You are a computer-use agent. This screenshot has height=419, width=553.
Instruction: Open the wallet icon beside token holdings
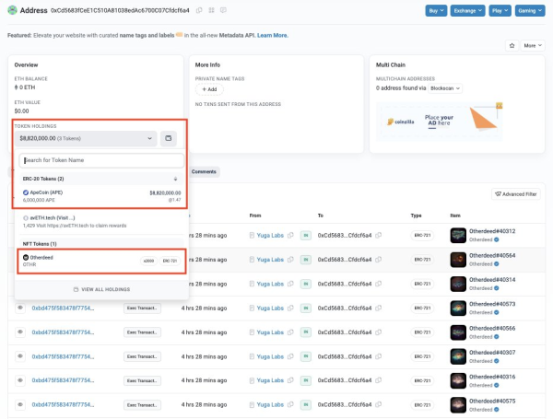click(169, 138)
